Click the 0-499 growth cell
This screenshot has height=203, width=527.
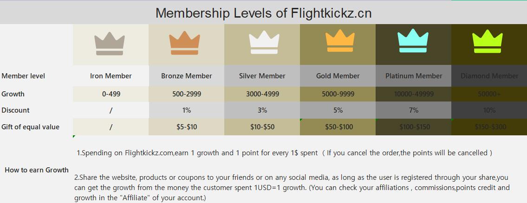pyautogui.click(x=111, y=94)
